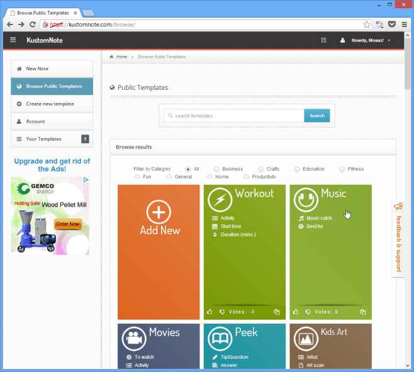Open the Music template title
This screenshot has height=372, width=414.
tap(333, 194)
